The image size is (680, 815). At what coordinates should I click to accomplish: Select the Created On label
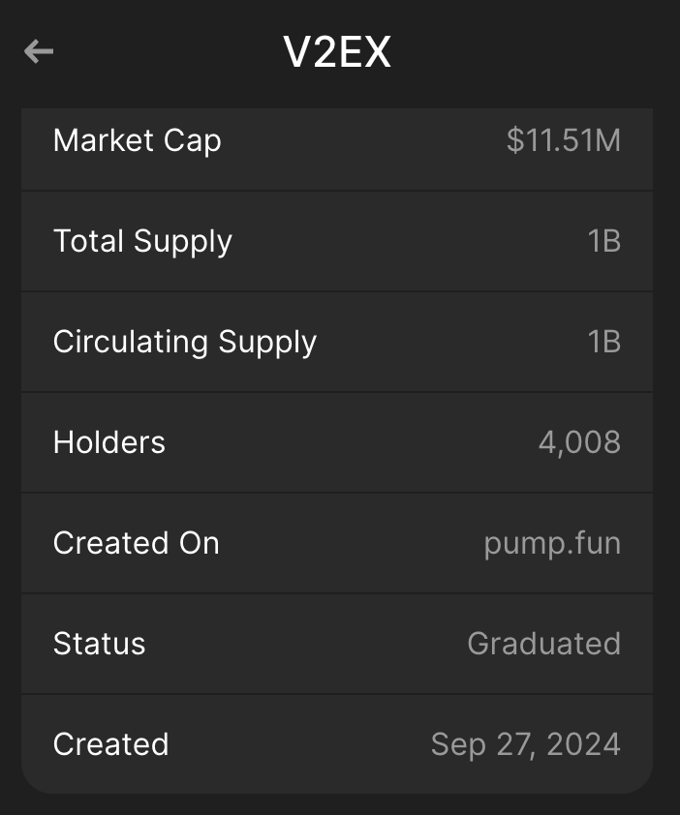pyautogui.click(x=137, y=543)
